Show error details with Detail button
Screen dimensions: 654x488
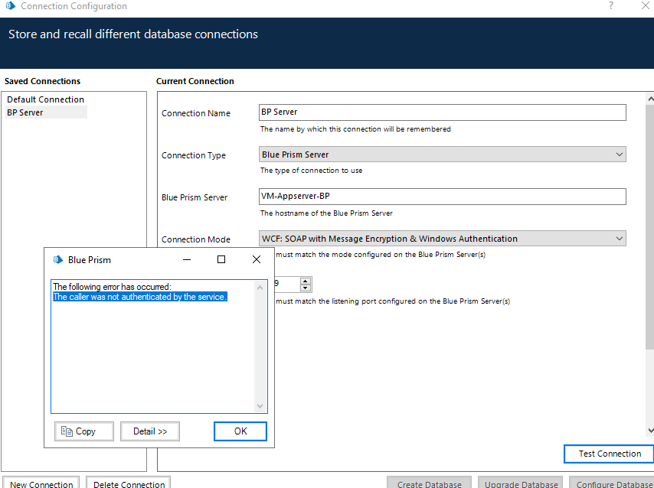click(x=150, y=431)
